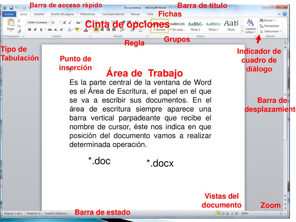Click the paragraph shading paint bucket icon
This screenshot has height=222, width=296.
pyautogui.click(x=132, y=30)
